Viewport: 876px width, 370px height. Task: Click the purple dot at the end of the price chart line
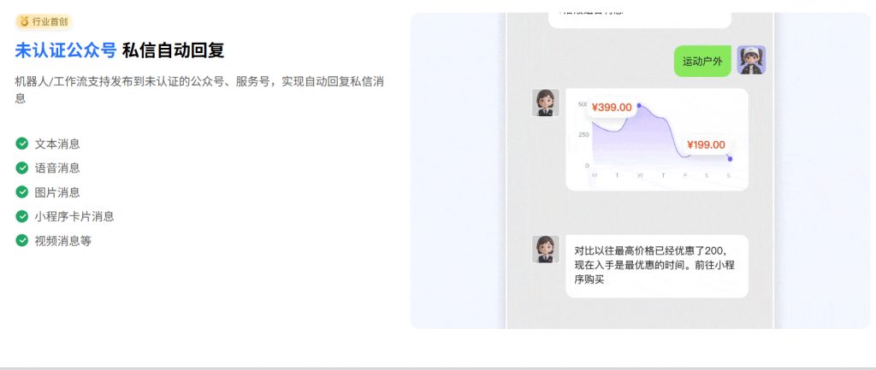[x=730, y=159]
